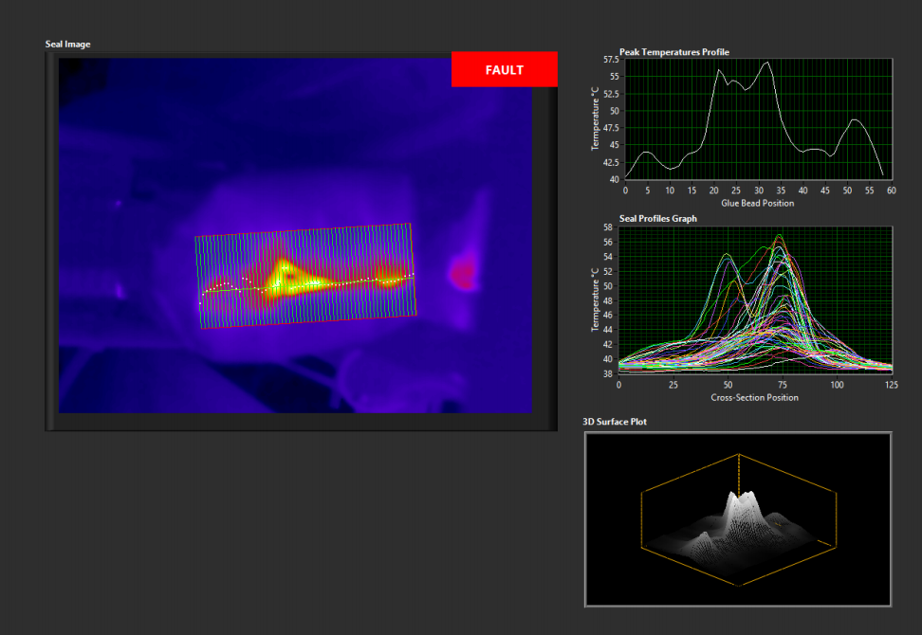Viewport: 922px width, 635px height.
Task: Click the Cross-Section Position axis label
Action: click(755, 397)
